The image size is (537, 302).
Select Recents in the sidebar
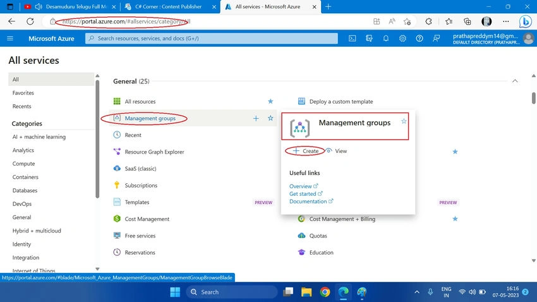[x=21, y=106]
